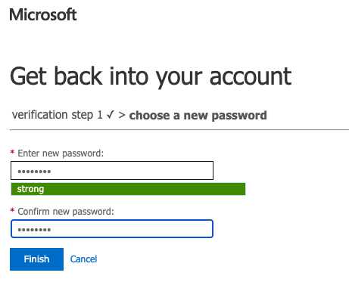Click the 'Enter new password:' label
The width and height of the screenshot is (349, 282).
[61, 153]
